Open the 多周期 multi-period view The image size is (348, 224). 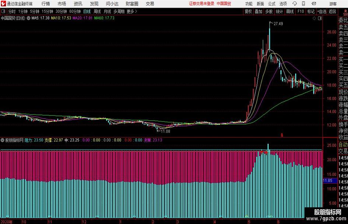[x=119, y=11]
